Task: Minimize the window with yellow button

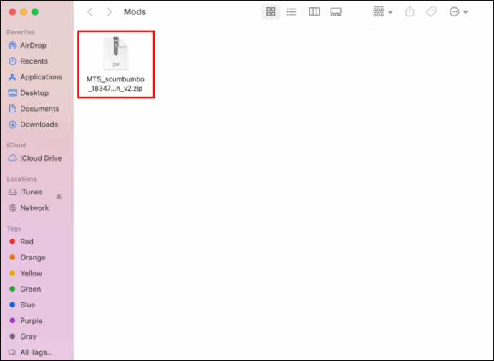Action: (24, 12)
